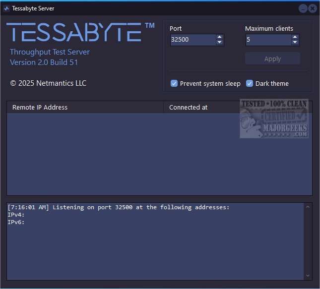Click the Apply button

click(x=272, y=58)
